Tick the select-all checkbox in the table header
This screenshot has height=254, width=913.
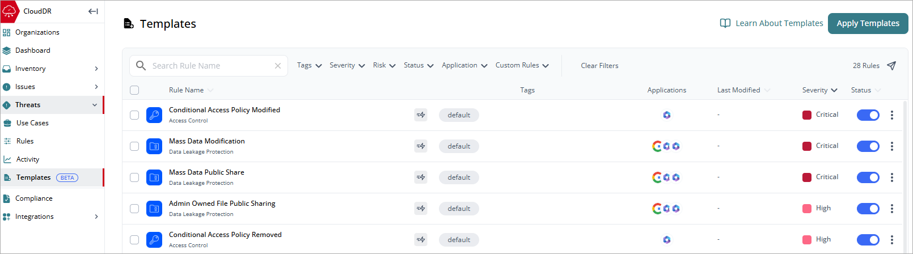click(134, 90)
